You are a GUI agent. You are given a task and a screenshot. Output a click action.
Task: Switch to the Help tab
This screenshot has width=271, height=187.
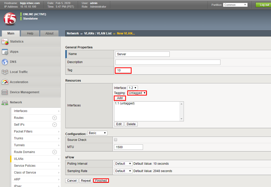click(x=30, y=33)
